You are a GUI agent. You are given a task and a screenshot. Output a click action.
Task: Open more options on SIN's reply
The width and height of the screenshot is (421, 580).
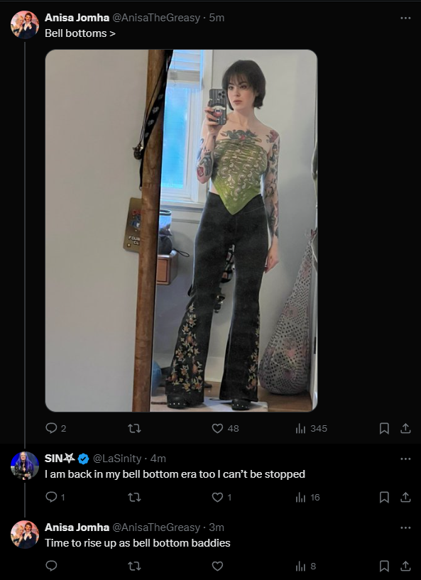click(405, 459)
